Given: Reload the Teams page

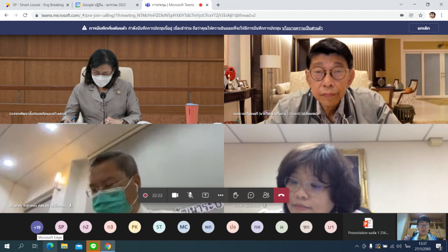Looking at the screenshot, I should [25, 15].
